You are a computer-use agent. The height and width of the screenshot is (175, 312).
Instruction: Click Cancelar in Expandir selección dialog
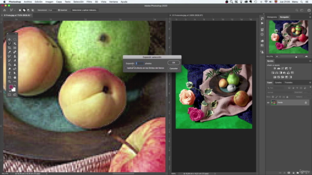tap(174, 69)
